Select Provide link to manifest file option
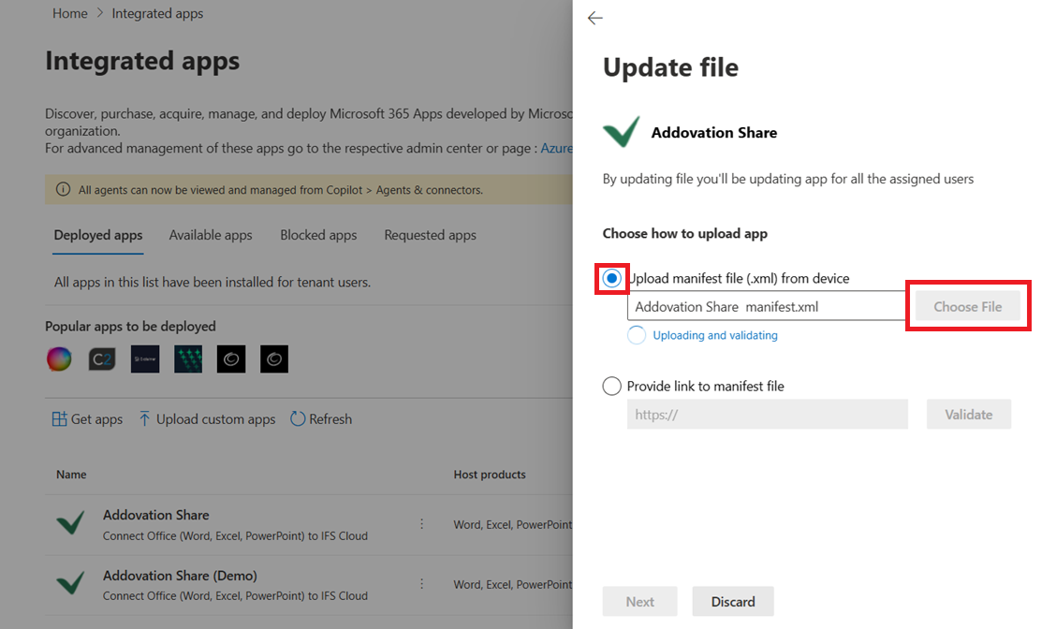The height and width of the screenshot is (629, 1041). (x=612, y=386)
